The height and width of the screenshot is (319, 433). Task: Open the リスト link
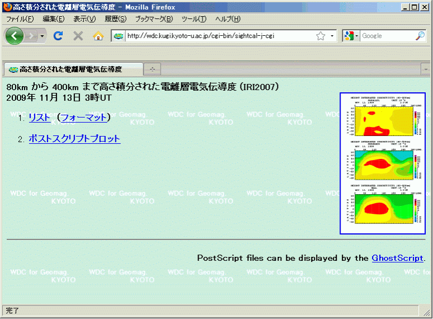click(x=40, y=118)
